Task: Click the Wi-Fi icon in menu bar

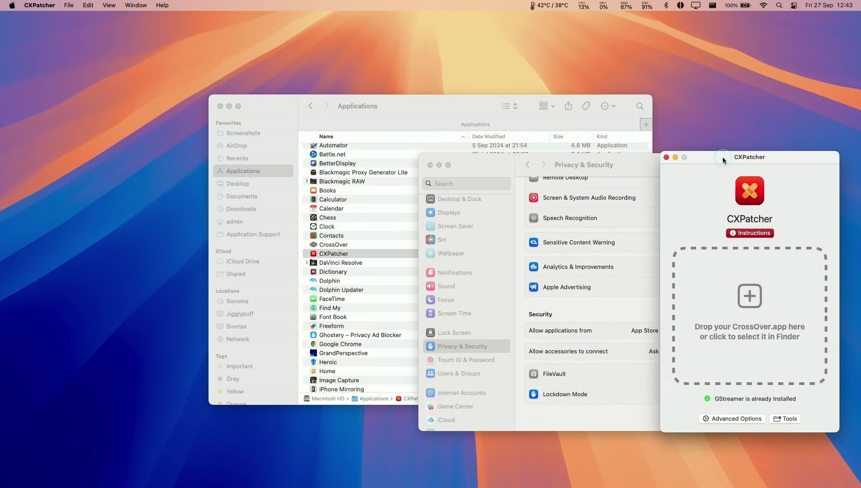Action: coord(763,5)
